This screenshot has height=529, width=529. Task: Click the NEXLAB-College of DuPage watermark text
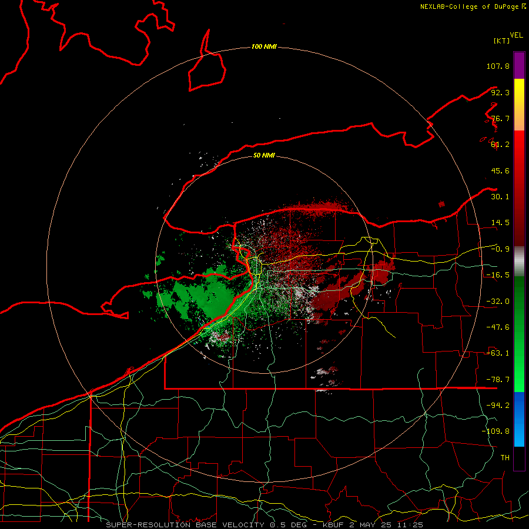473,6
